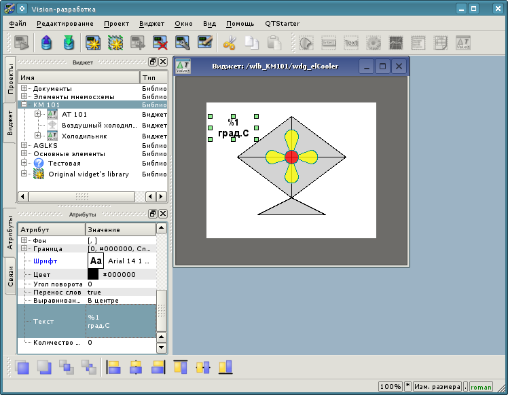
Task: Click the blue database load icon
Action: tap(46, 43)
